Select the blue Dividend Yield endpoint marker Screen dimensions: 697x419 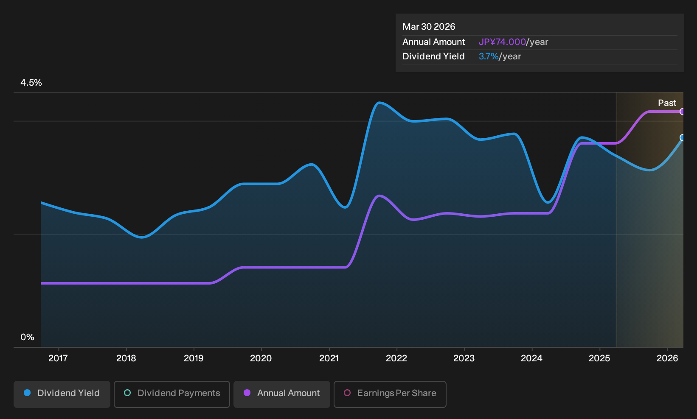click(x=682, y=137)
